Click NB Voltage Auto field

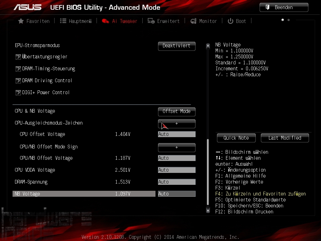pyautogui.click(x=177, y=194)
